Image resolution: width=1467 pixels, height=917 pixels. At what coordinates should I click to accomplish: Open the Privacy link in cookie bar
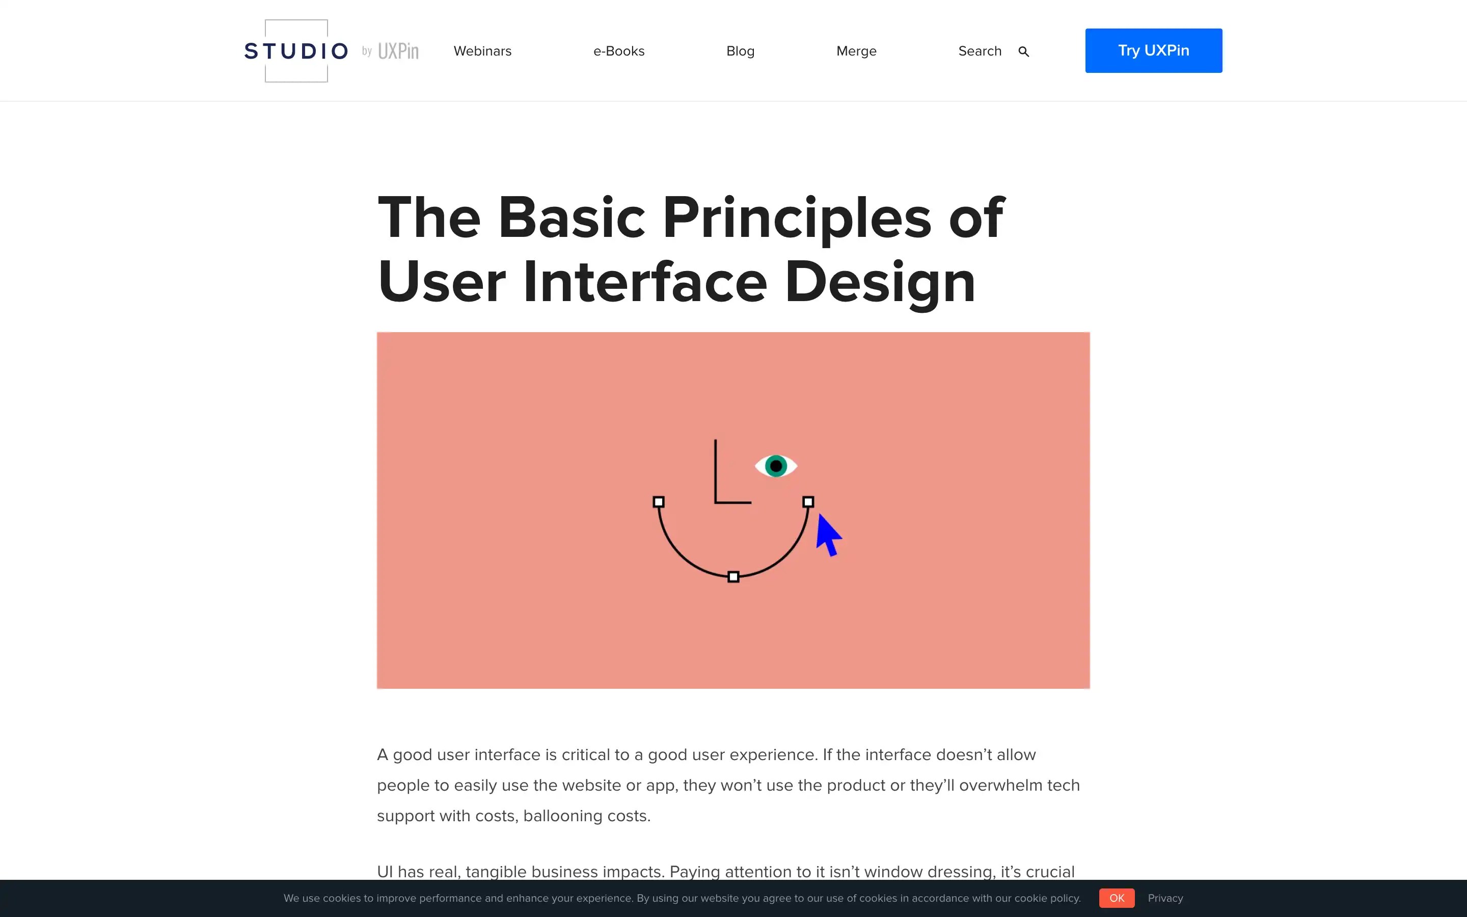(x=1165, y=898)
